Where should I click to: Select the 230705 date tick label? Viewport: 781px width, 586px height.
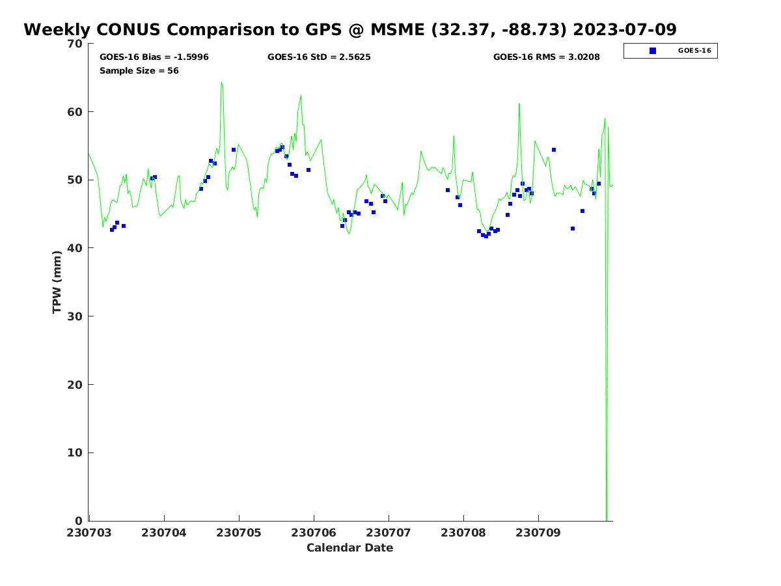click(239, 533)
